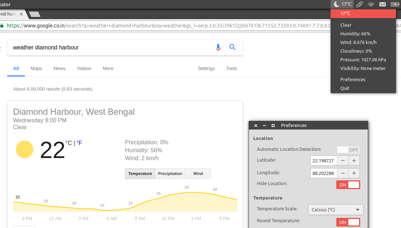Open the search Tools menu

pyautogui.click(x=232, y=69)
